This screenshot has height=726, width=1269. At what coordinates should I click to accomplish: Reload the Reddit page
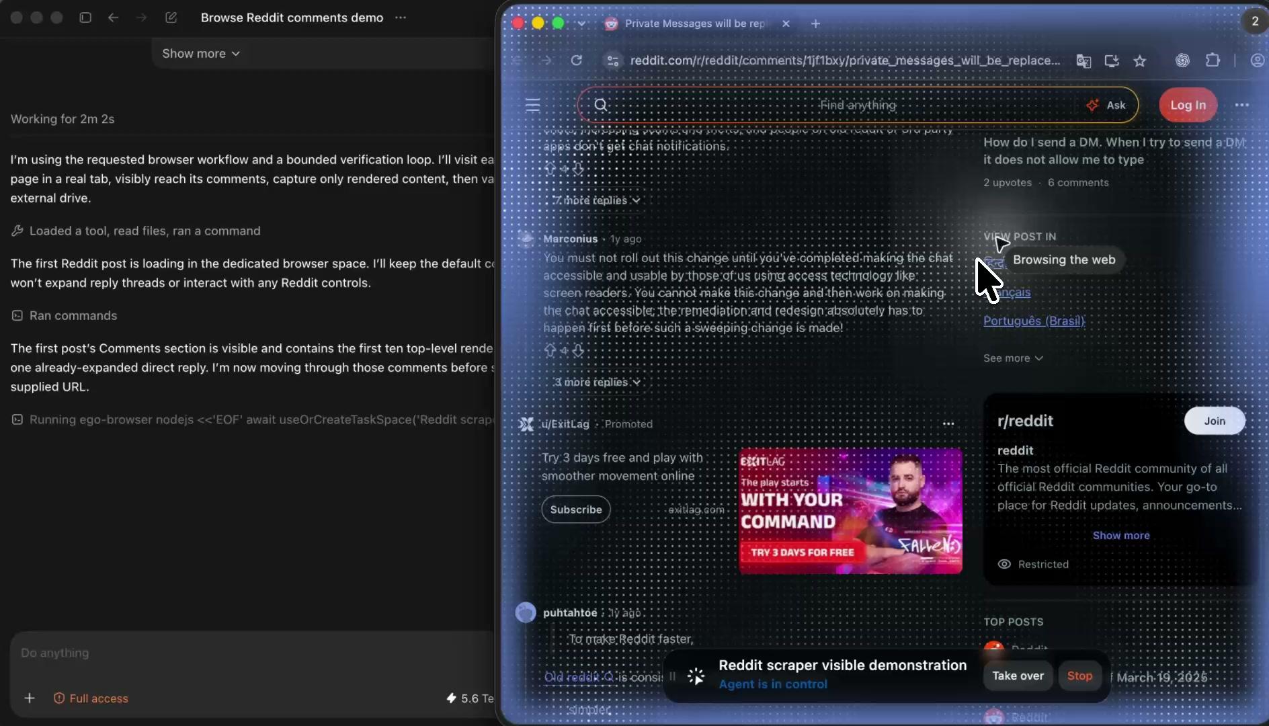click(x=576, y=61)
